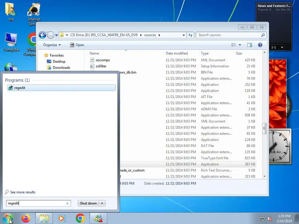Click See more results link
This screenshot has width=299, height=224.
pyautogui.click(x=23, y=192)
